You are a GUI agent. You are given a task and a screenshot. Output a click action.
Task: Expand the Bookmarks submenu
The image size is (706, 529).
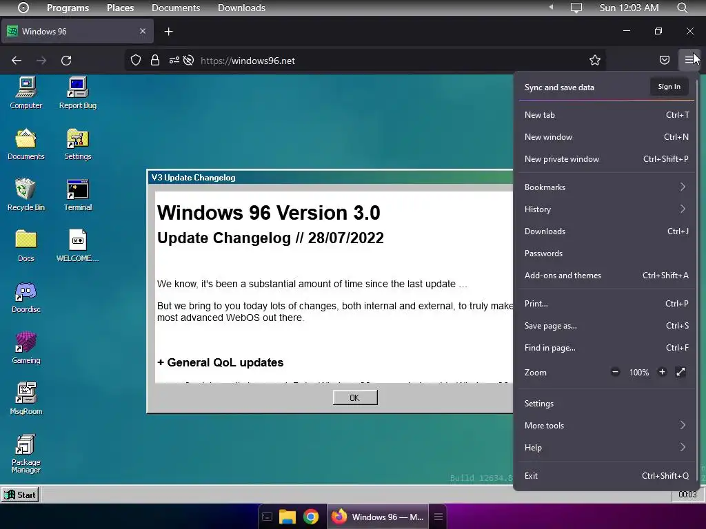[x=607, y=187]
